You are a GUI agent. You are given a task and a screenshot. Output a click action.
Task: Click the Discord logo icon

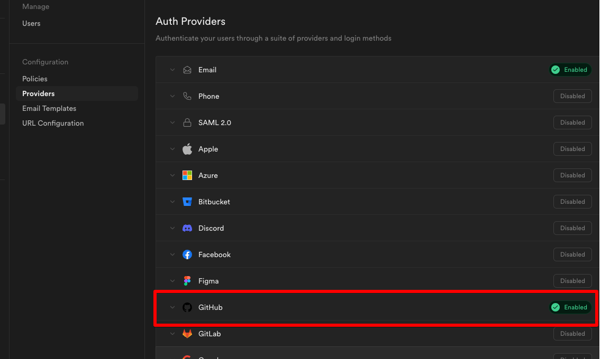(x=187, y=228)
